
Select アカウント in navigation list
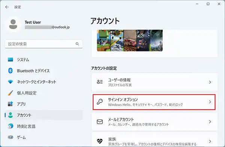44,115
